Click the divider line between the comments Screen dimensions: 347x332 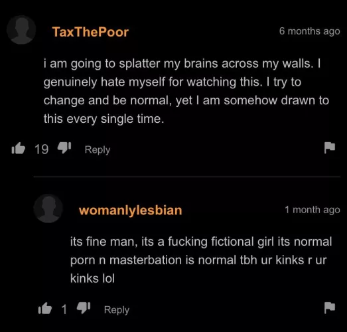click(x=187, y=177)
